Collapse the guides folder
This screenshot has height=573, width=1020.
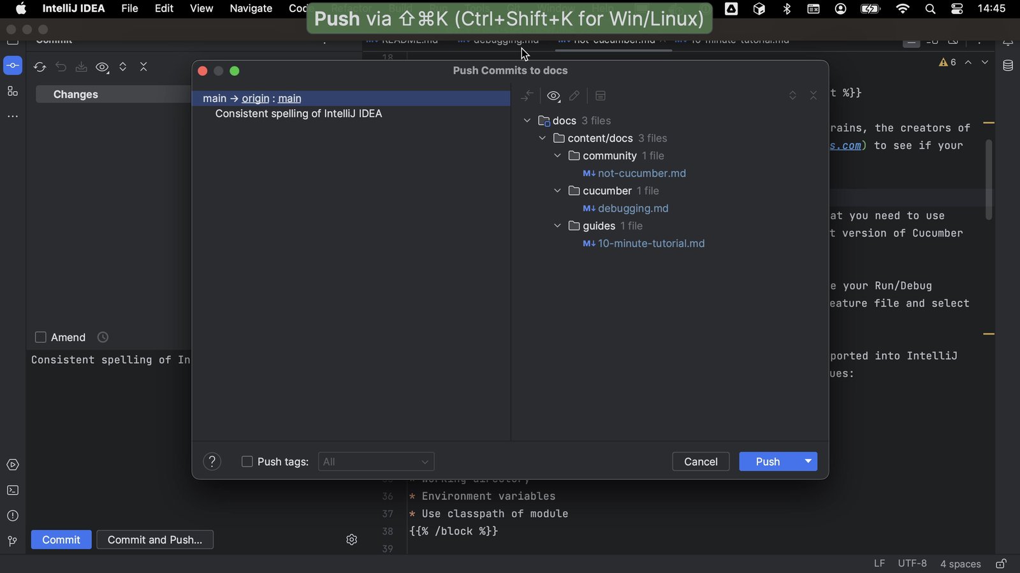coord(558,226)
